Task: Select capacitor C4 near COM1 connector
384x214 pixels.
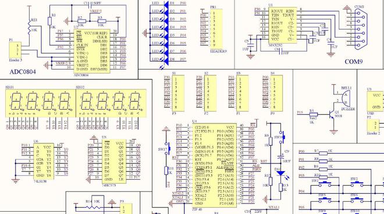Action: coord(330,43)
